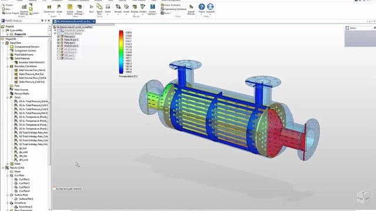Select Surface Plot 1
The width and height of the screenshot is (376, 211).
(24, 199)
